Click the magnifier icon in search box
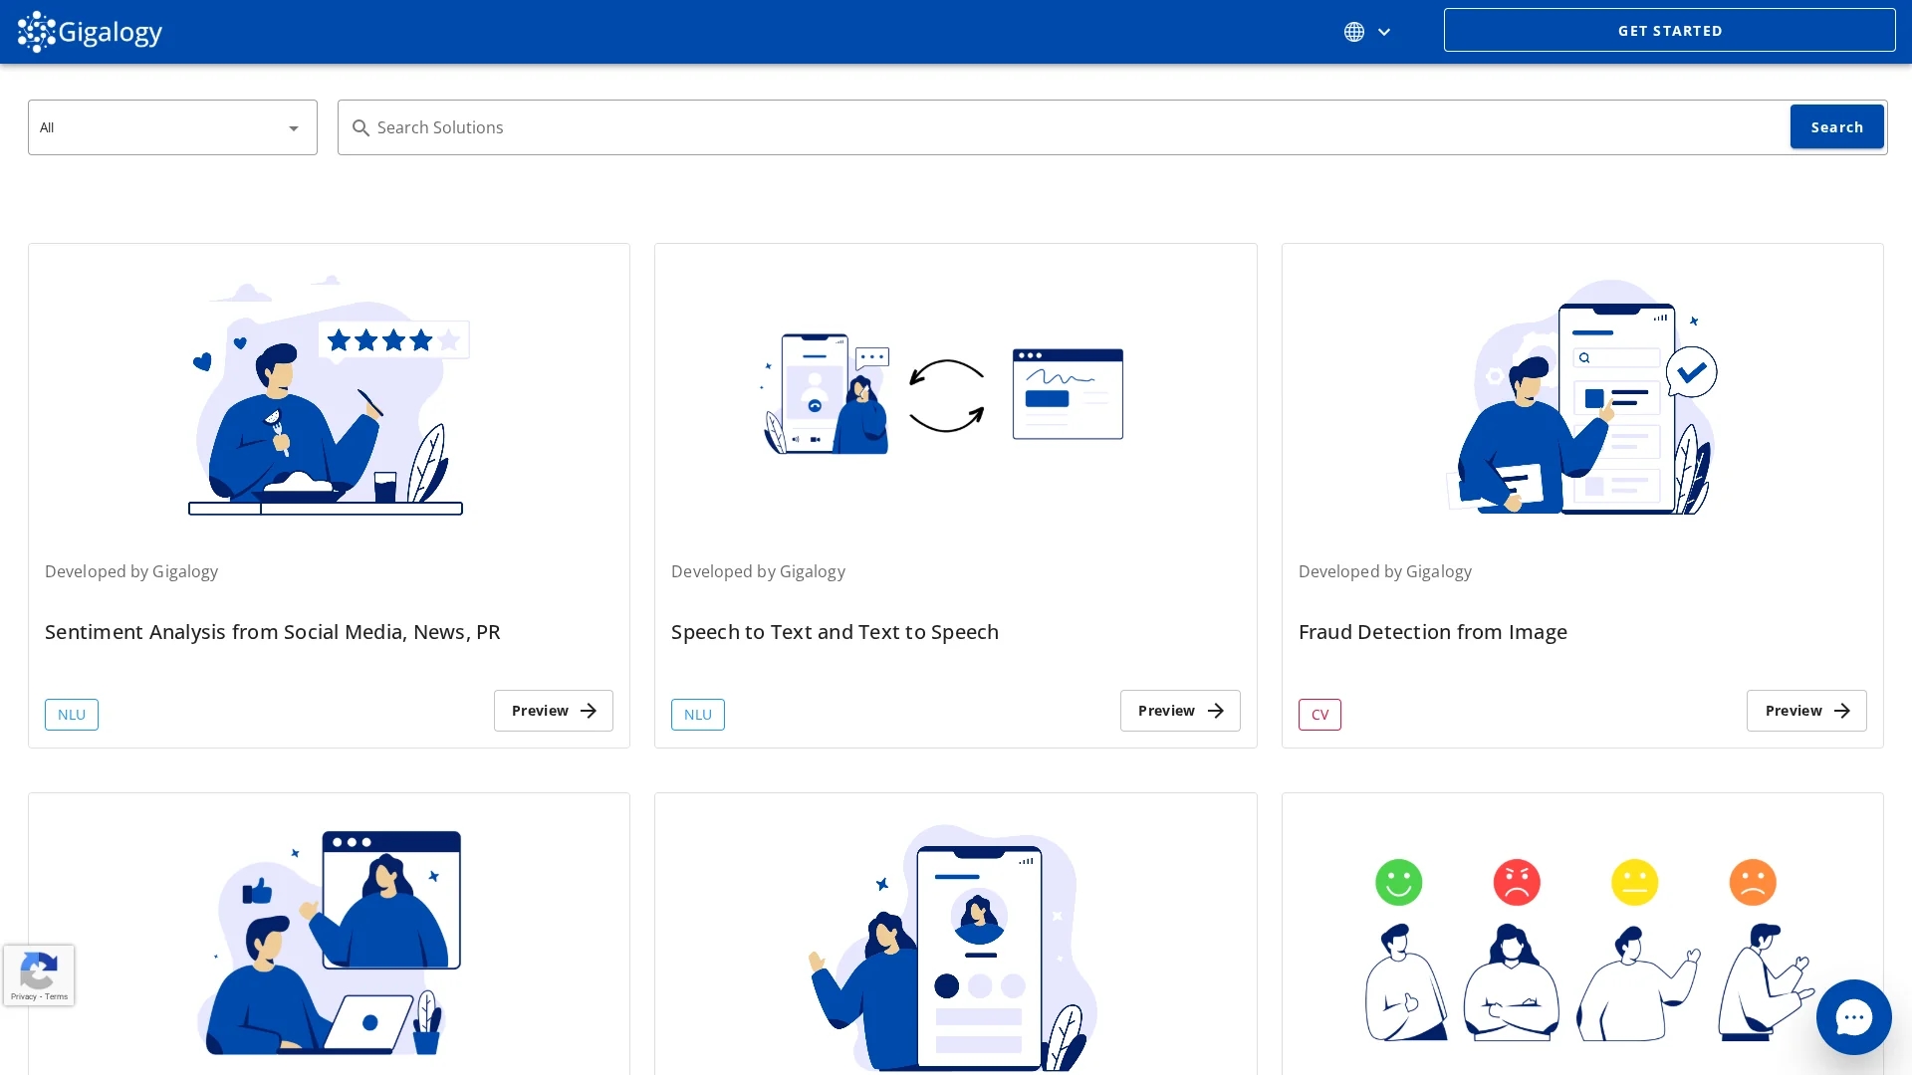This screenshot has width=1912, height=1075. (360, 128)
